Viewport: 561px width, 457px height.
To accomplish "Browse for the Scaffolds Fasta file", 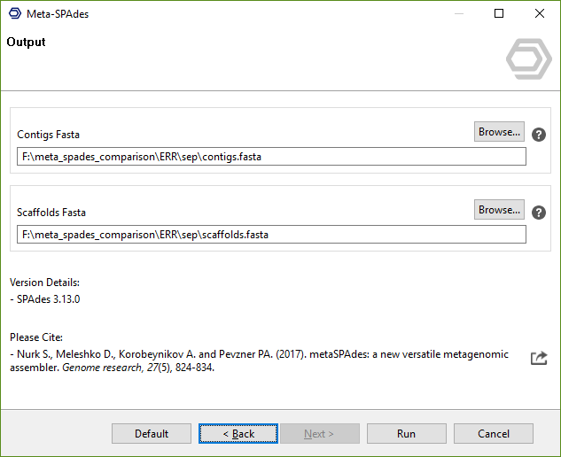I will click(x=499, y=210).
